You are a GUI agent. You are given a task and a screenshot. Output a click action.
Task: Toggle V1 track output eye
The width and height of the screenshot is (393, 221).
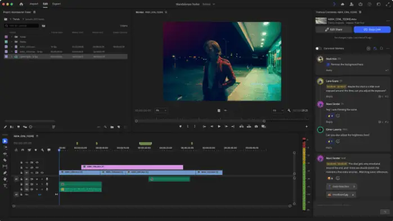(x=42, y=173)
